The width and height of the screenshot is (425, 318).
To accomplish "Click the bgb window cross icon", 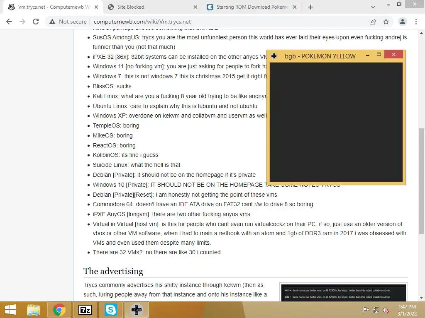I will coord(274,56).
